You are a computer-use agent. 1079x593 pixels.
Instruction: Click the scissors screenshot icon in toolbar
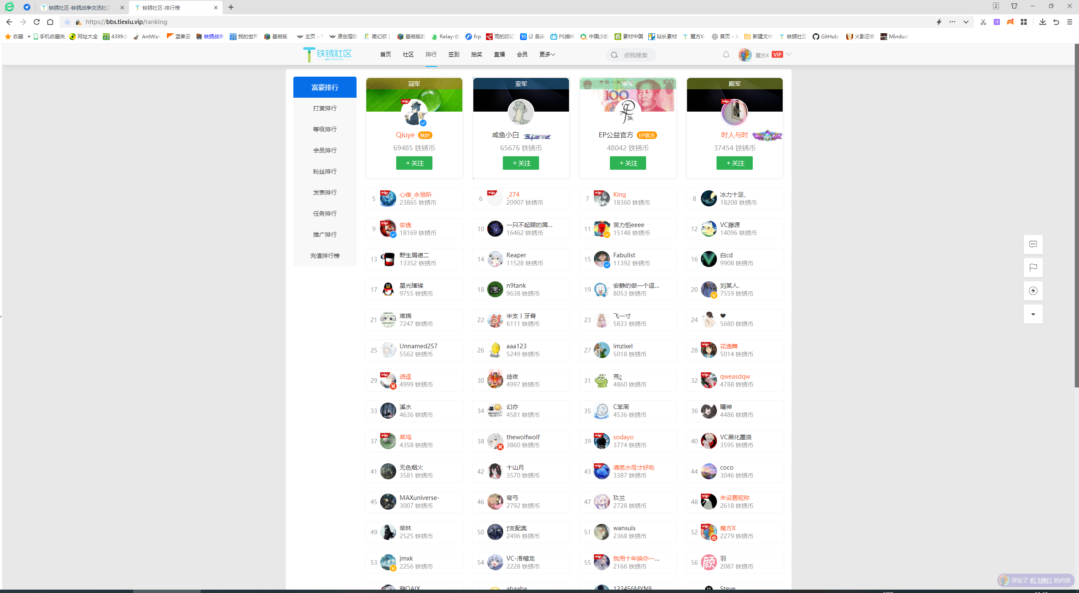(983, 22)
